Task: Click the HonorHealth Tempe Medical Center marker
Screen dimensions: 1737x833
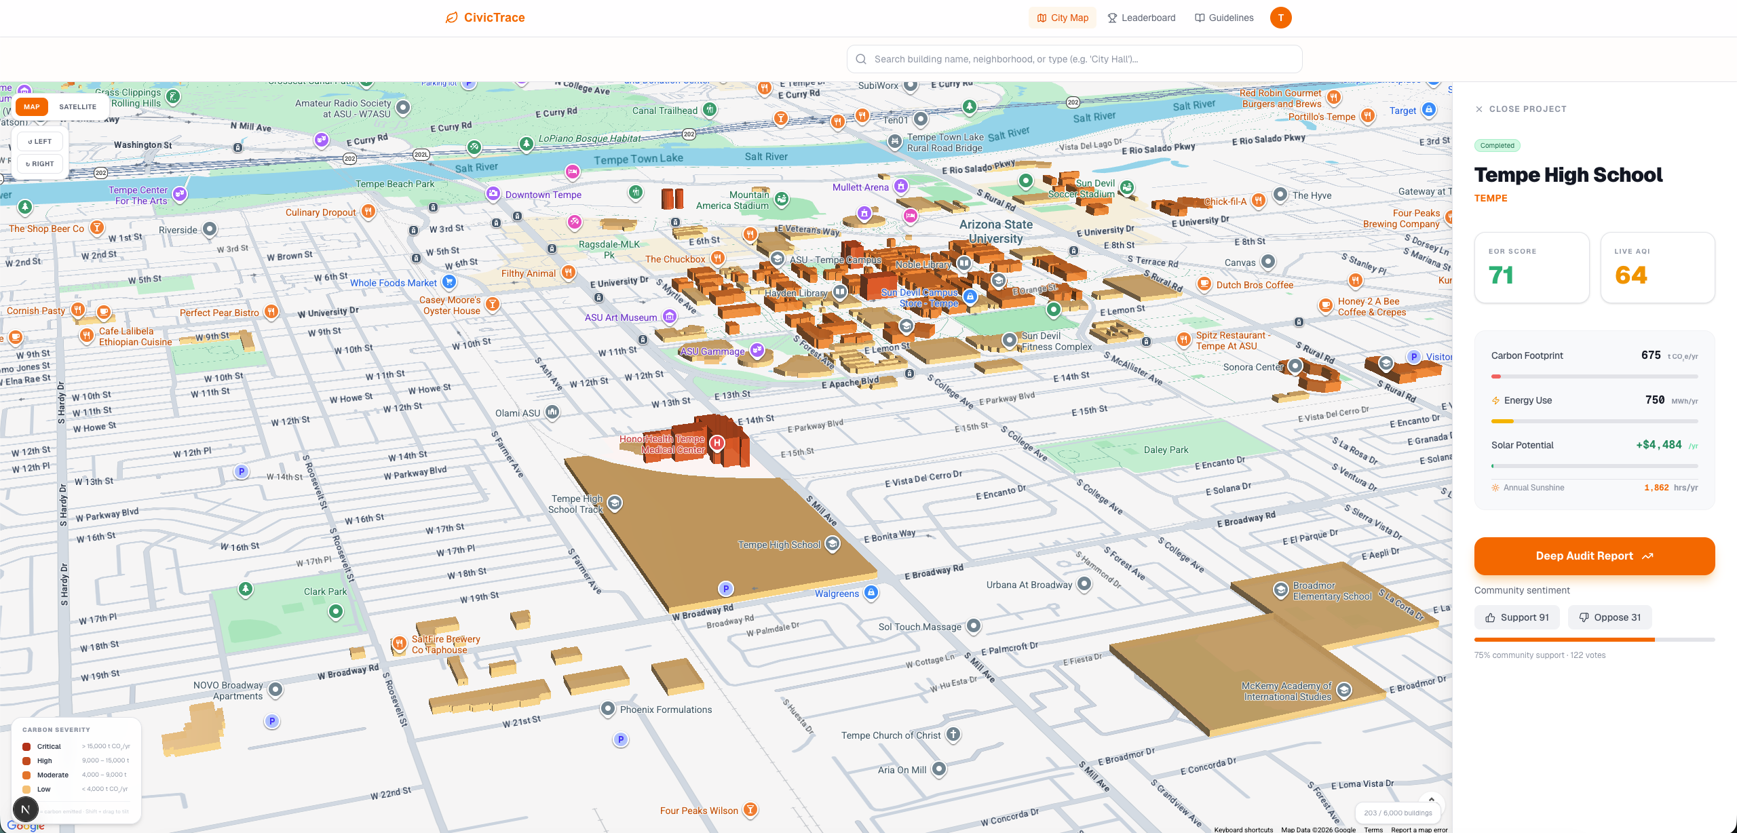Action: pyautogui.click(x=717, y=444)
